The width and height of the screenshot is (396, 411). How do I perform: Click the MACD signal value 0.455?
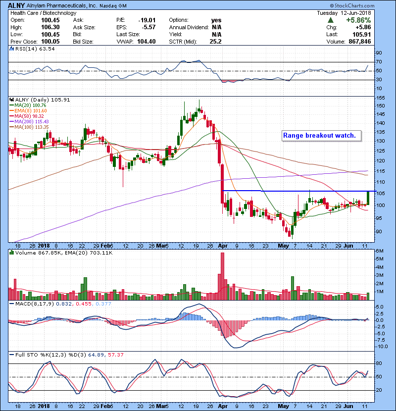[84, 304]
